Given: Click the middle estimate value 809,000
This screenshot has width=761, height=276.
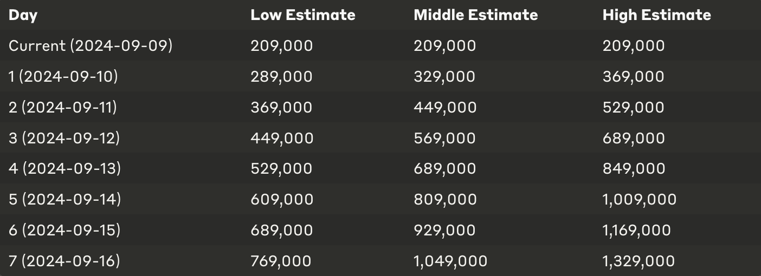Looking at the screenshot, I should pyautogui.click(x=446, y=199).
